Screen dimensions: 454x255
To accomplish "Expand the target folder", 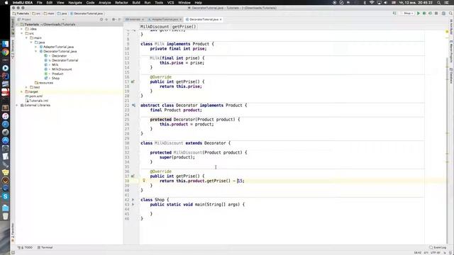I will [22, 91].
